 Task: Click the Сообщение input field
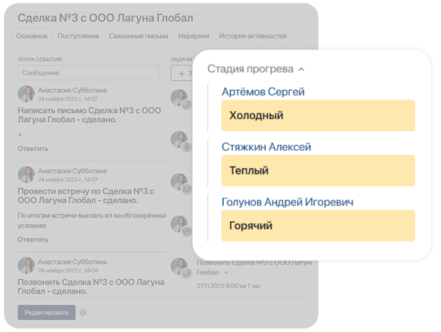(x=89, y=73)
